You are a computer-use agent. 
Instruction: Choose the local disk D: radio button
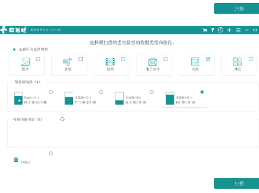click(x=101, y=92)
